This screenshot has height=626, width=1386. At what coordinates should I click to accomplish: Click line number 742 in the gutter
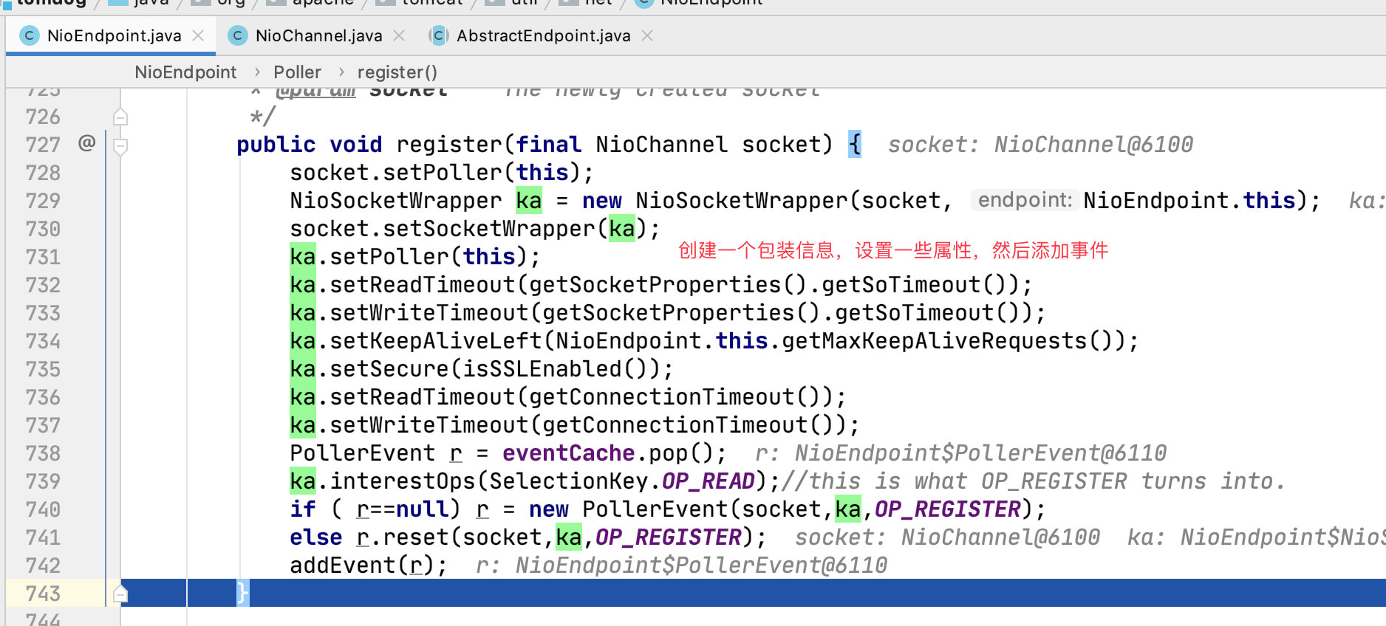click(43, 565)
